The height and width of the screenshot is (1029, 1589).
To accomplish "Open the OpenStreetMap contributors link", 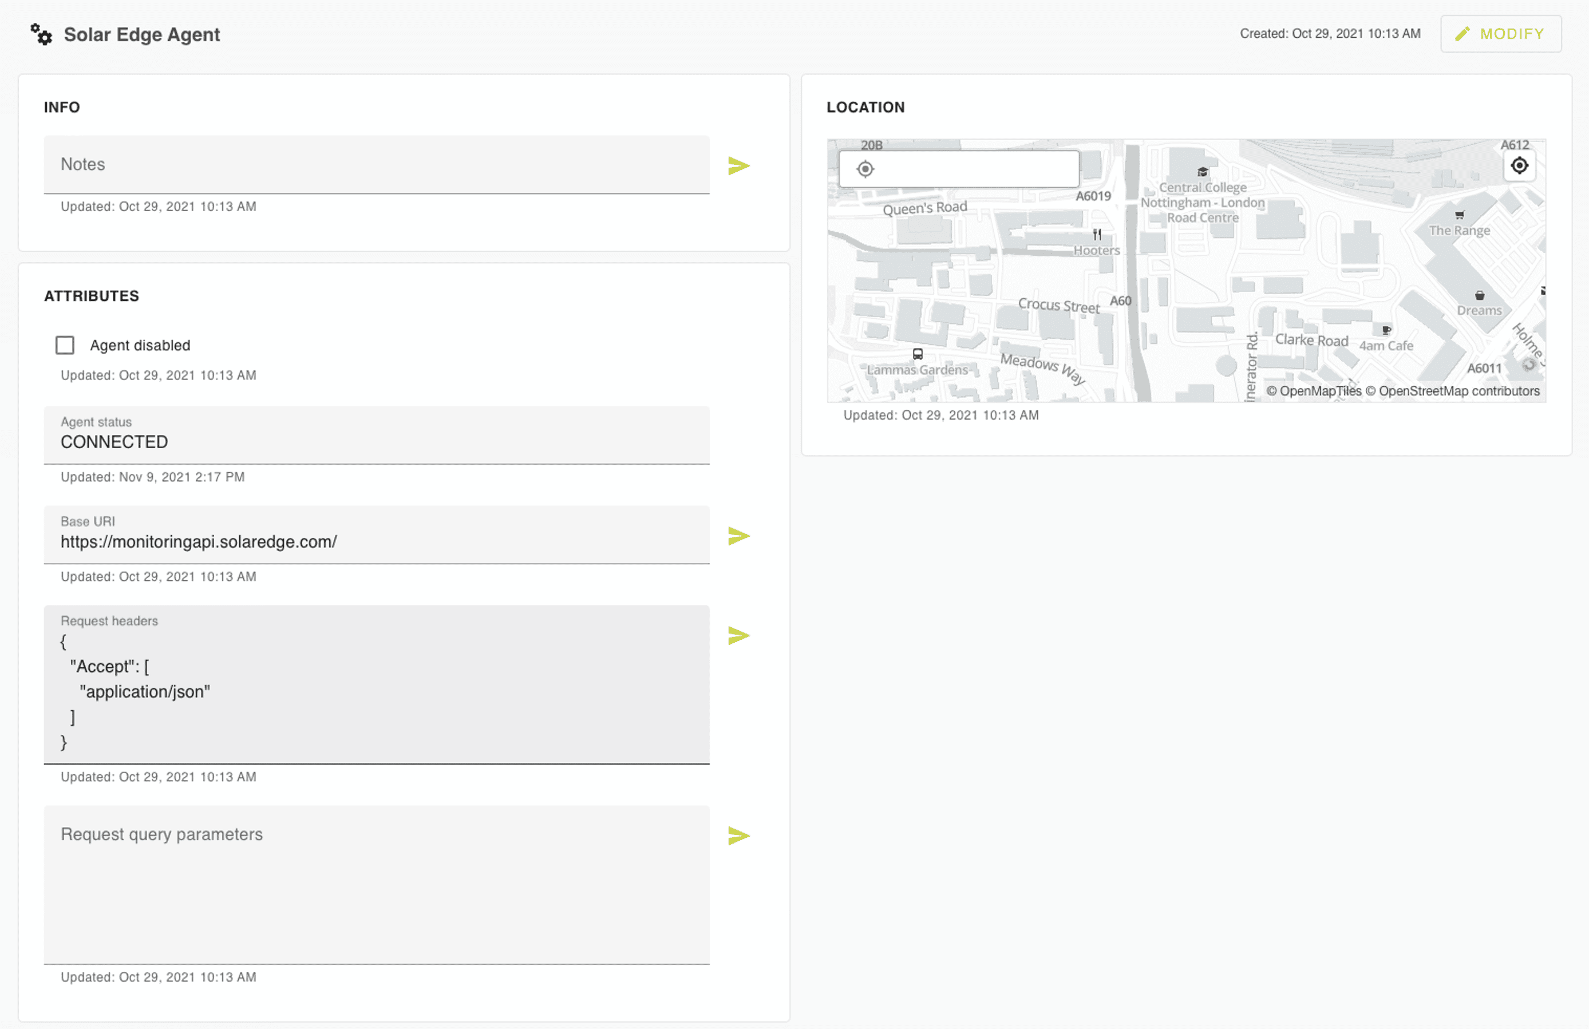I will click(1459, 391).
